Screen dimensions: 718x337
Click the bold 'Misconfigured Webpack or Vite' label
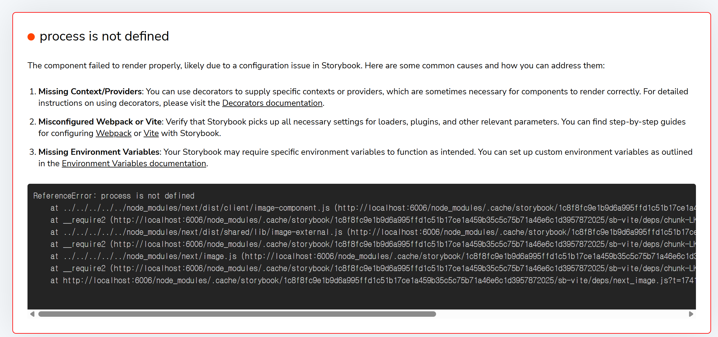[x=100, y=122]
